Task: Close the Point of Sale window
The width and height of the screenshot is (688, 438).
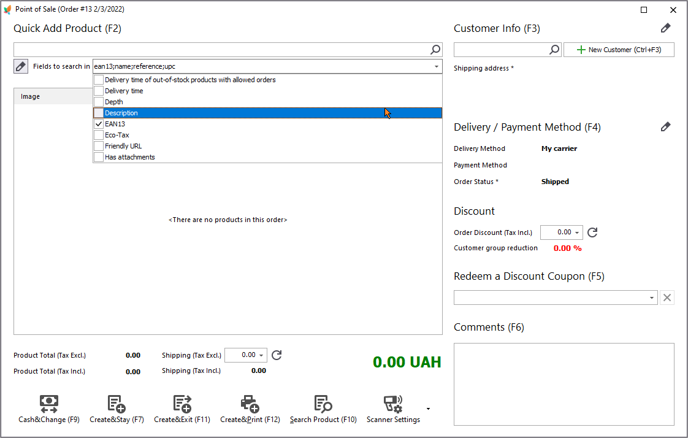Action: tap(673, 10)
